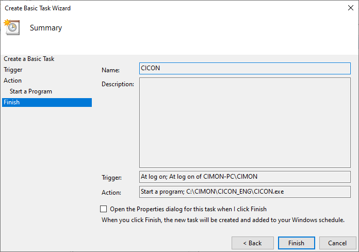Click the Create Basic Task Wizard title bar

click(155, 8)
